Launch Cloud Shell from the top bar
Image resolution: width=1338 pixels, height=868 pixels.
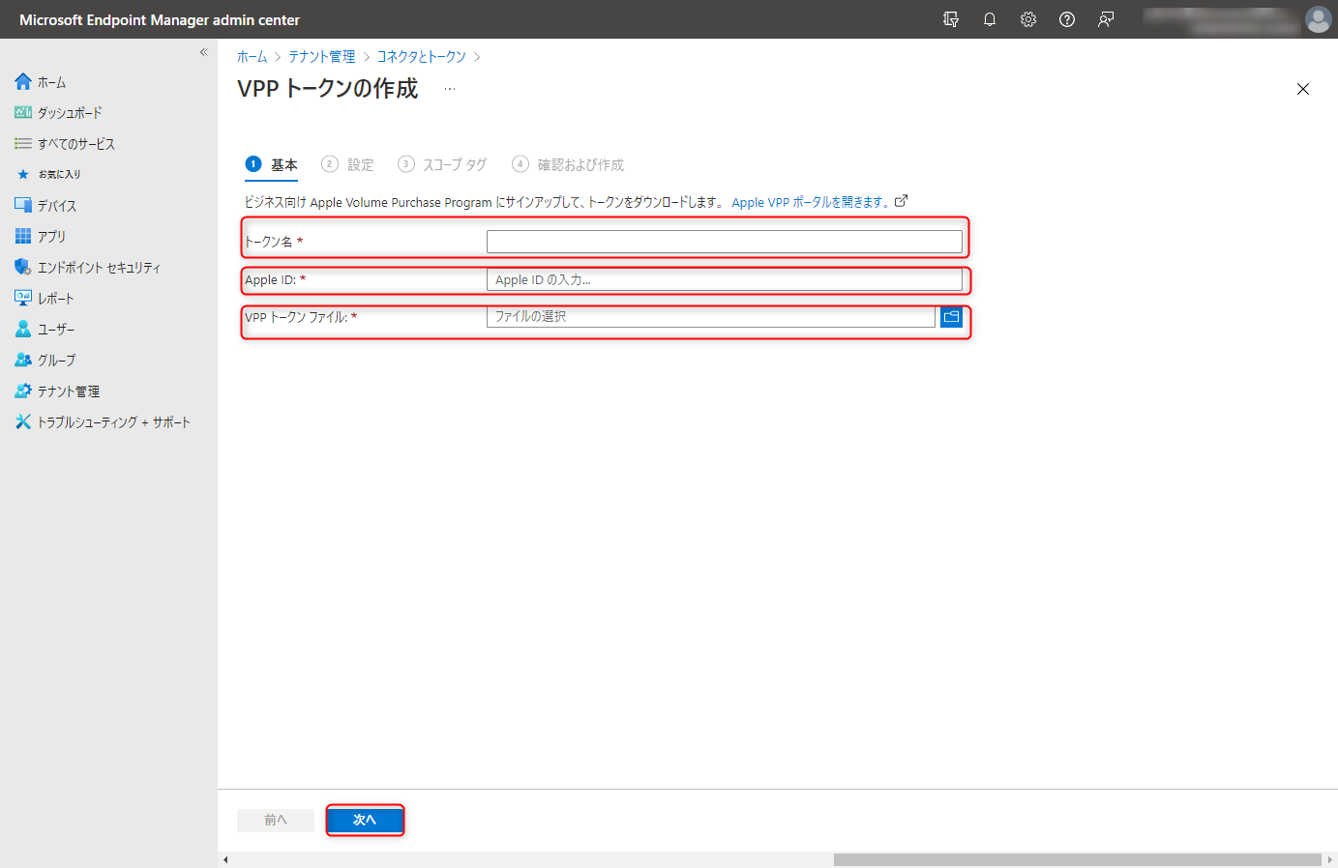(x=950, y=19)
